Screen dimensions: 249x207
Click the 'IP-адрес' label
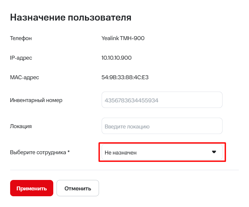[x=21, y=58]
